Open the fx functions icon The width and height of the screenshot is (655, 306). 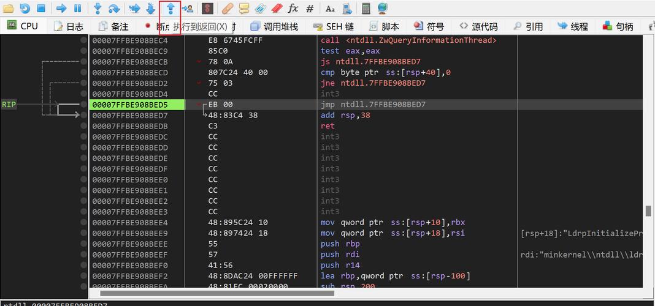(x=293, y=9)
